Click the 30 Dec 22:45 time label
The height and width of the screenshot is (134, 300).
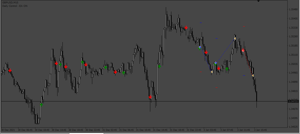[93, 130]
